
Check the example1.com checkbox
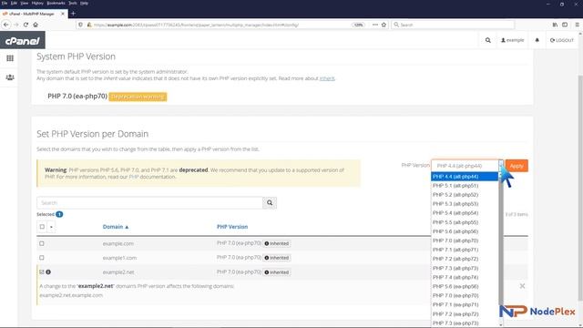[42, 258]
